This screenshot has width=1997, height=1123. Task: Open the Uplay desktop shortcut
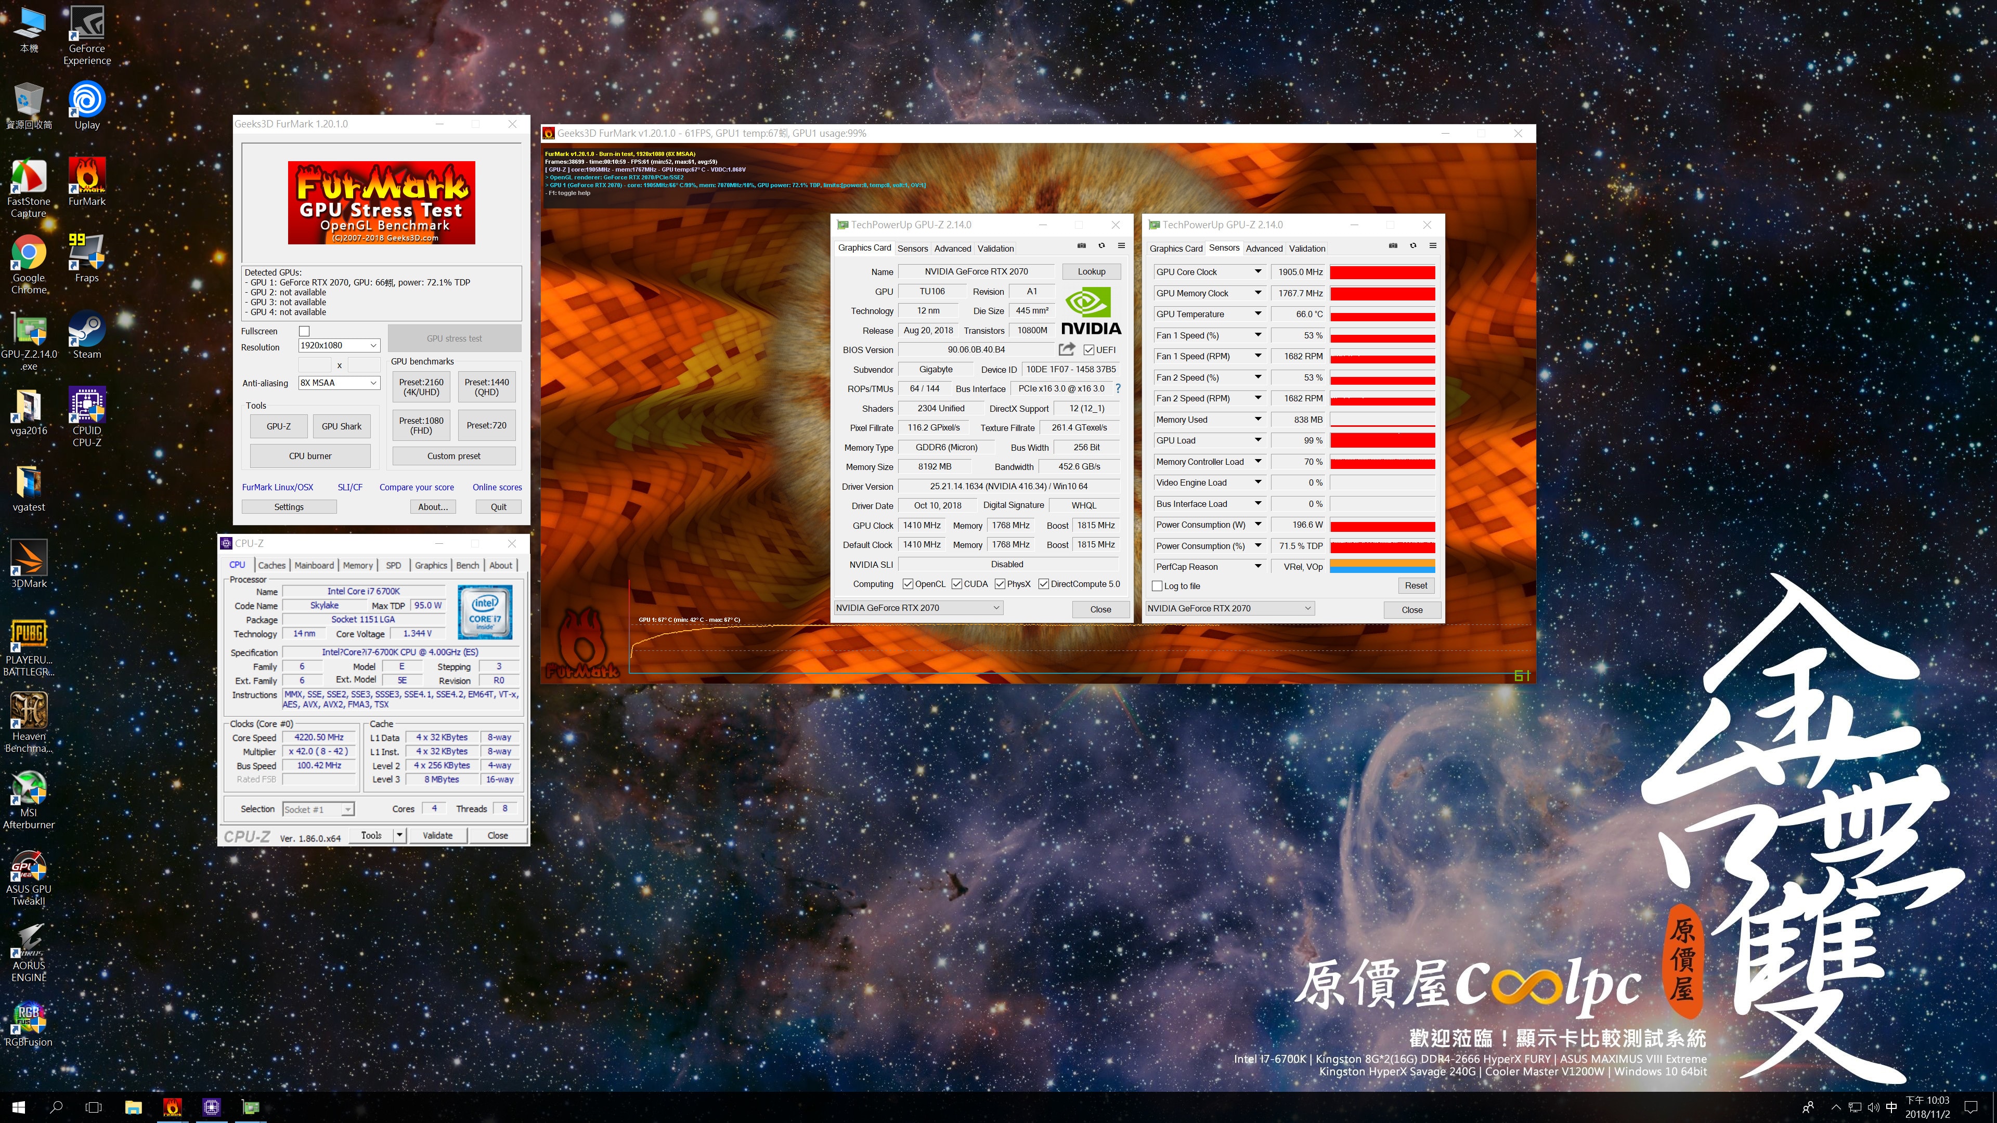[x=87, y=105]
